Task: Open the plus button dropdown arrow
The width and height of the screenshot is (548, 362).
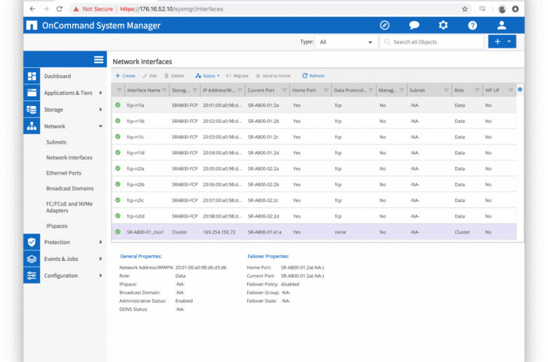Action: point(509,41)
